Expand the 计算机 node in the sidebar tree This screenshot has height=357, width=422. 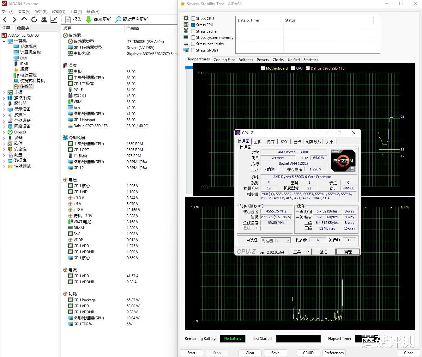point(4,40)
